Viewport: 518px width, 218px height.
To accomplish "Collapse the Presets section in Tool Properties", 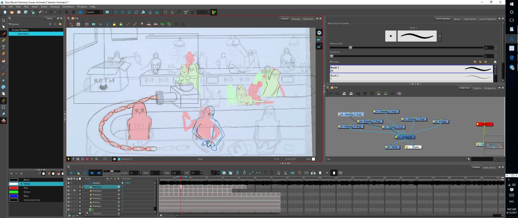I will coord(331,62).
